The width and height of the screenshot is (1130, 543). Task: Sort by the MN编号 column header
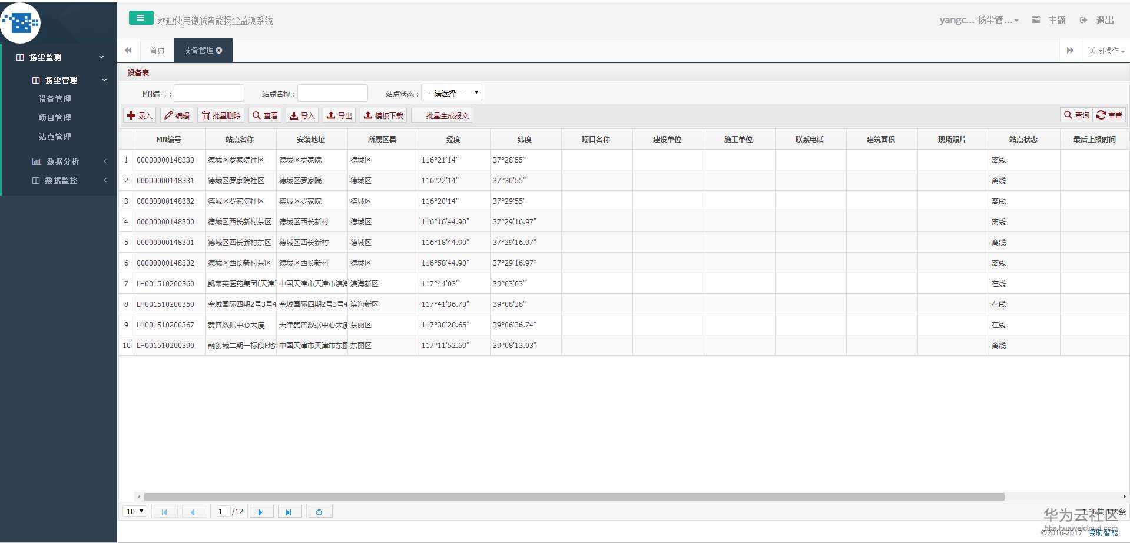pyautogui.click(x=169, y=140)
